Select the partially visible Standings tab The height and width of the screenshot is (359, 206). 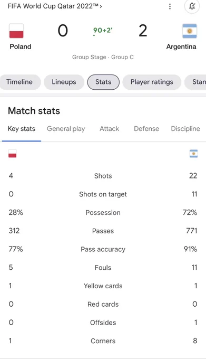pyautogui.click(x=195, y=82)
